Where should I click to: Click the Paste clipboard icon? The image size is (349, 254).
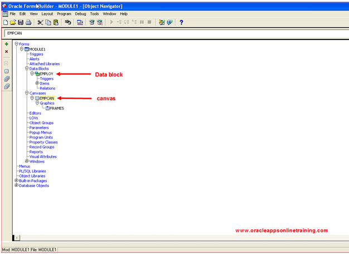tap(56, 22)
